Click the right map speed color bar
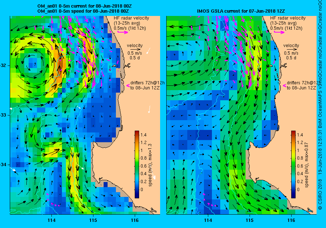This screenshot has width=326, height=228. 293,164
